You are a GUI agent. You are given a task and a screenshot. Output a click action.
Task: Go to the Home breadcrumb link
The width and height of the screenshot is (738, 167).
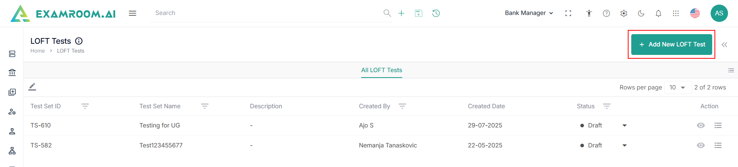point(37,51)
